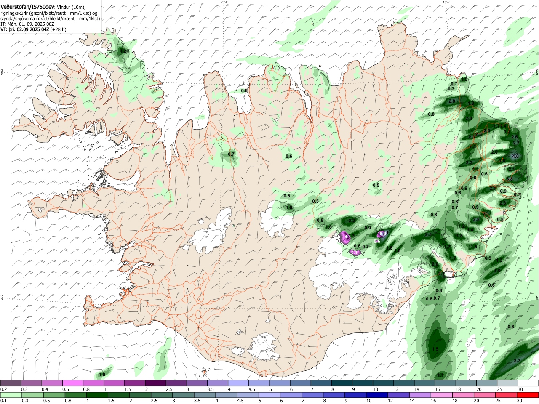This screenshot has width=539, height=404.
Task: Pick the darkest purple swatch between 2 and 2.5
Action: click(155, 383)
